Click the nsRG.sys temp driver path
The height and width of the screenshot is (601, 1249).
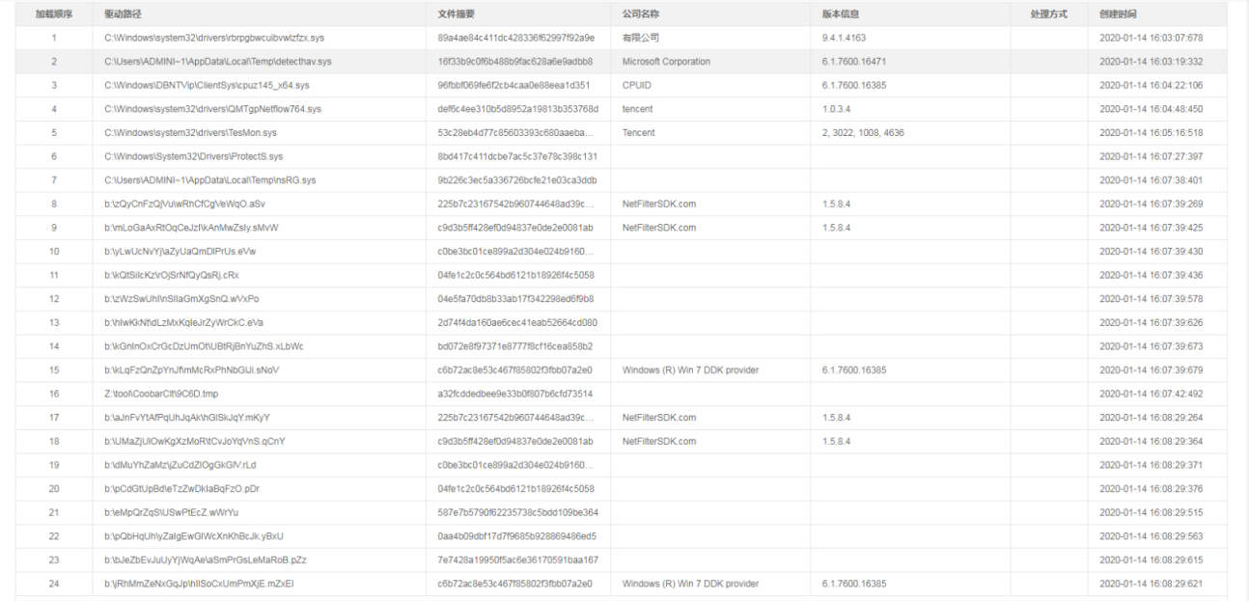210,180
